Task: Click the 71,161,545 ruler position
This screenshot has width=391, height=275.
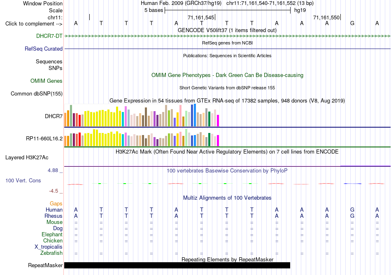Action: coord(201,17)
